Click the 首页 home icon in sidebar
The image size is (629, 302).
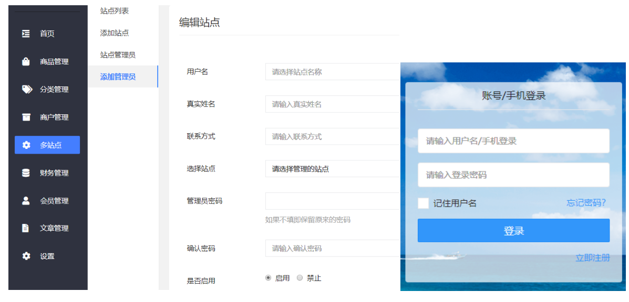pos(26,34)
